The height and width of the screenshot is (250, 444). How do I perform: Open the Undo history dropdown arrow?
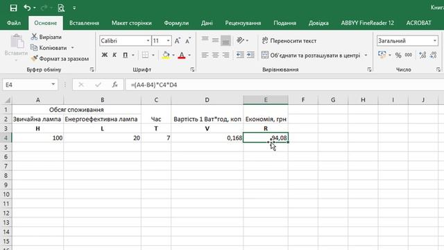(x=35, y=8)
